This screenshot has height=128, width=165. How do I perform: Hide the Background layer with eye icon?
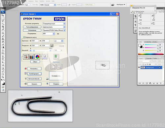point(139,67)
